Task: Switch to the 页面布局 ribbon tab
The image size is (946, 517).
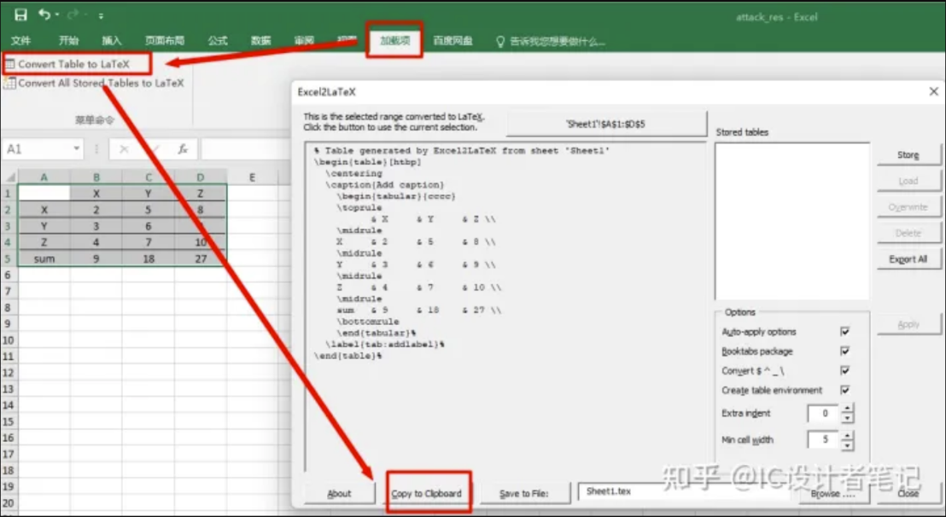Action: click(x=164, y=41)
